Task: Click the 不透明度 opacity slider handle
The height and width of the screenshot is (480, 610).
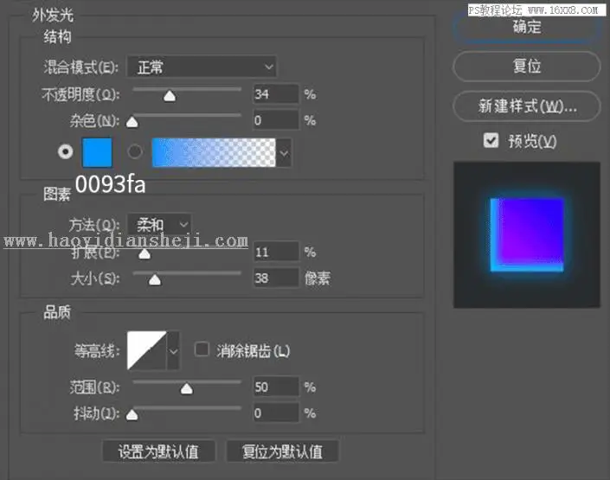Action: (x=170, y=96)
